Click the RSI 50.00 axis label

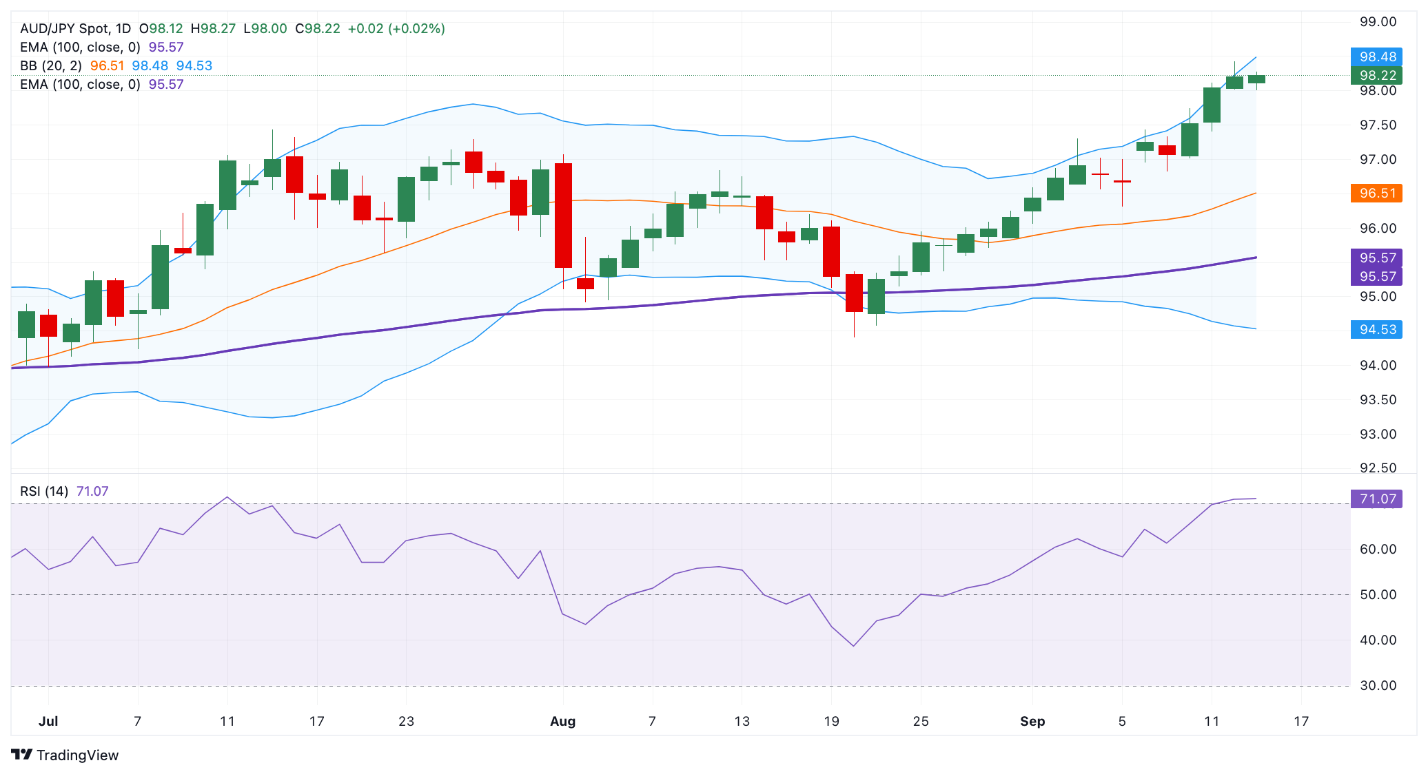point(1378,595)
